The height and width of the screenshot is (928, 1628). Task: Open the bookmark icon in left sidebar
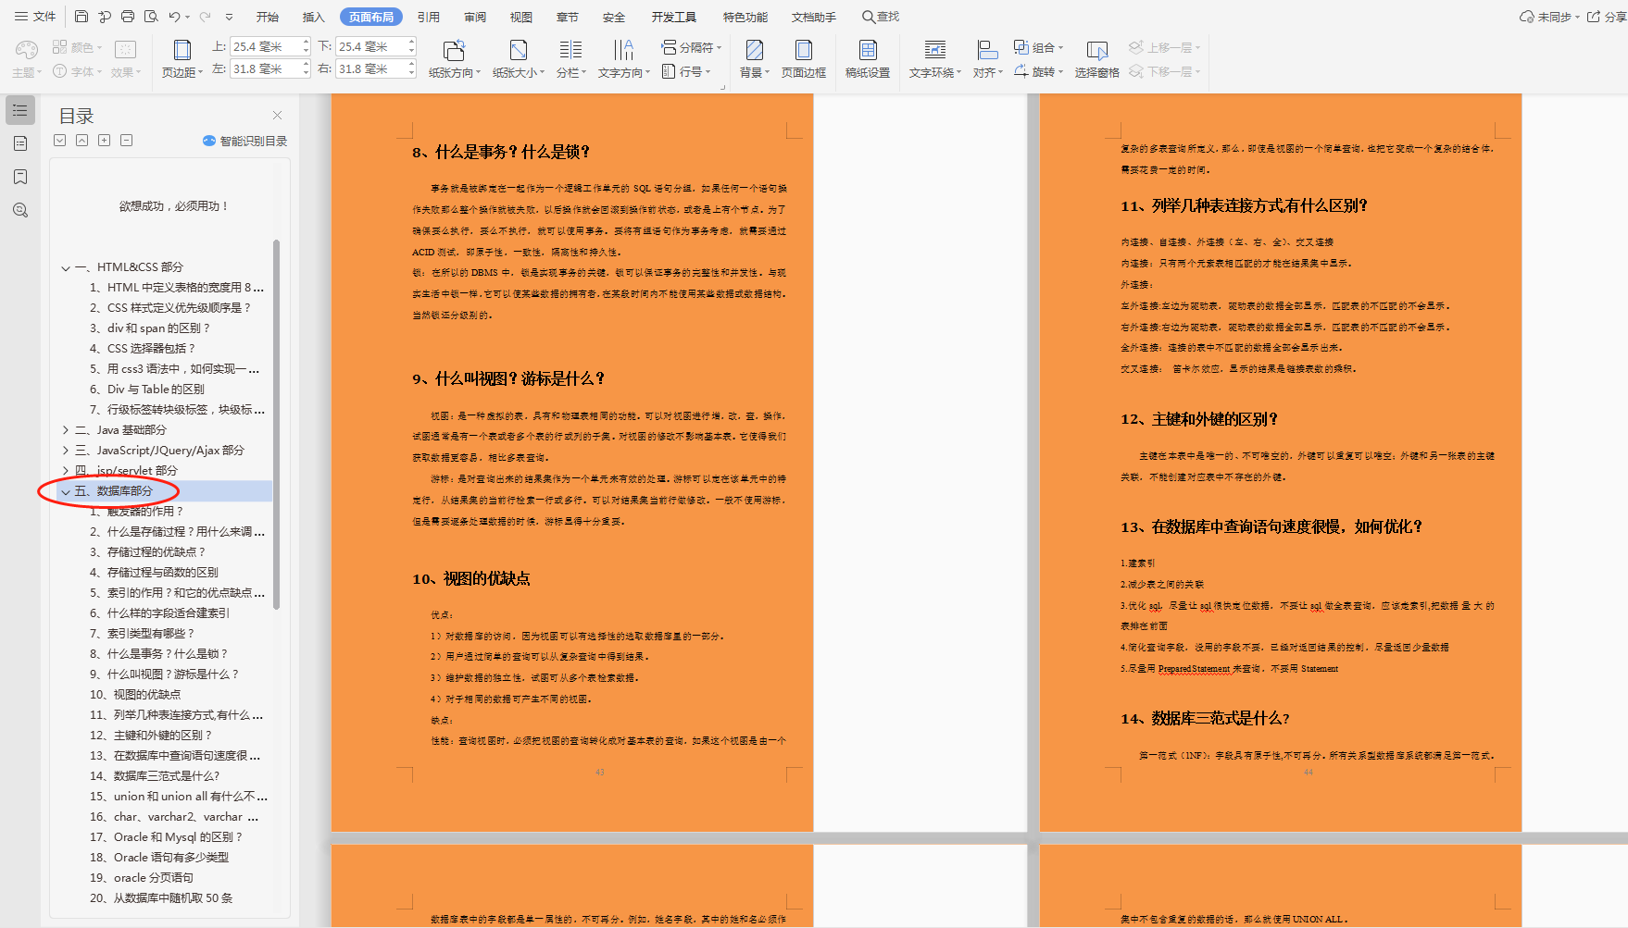(20, 177)
